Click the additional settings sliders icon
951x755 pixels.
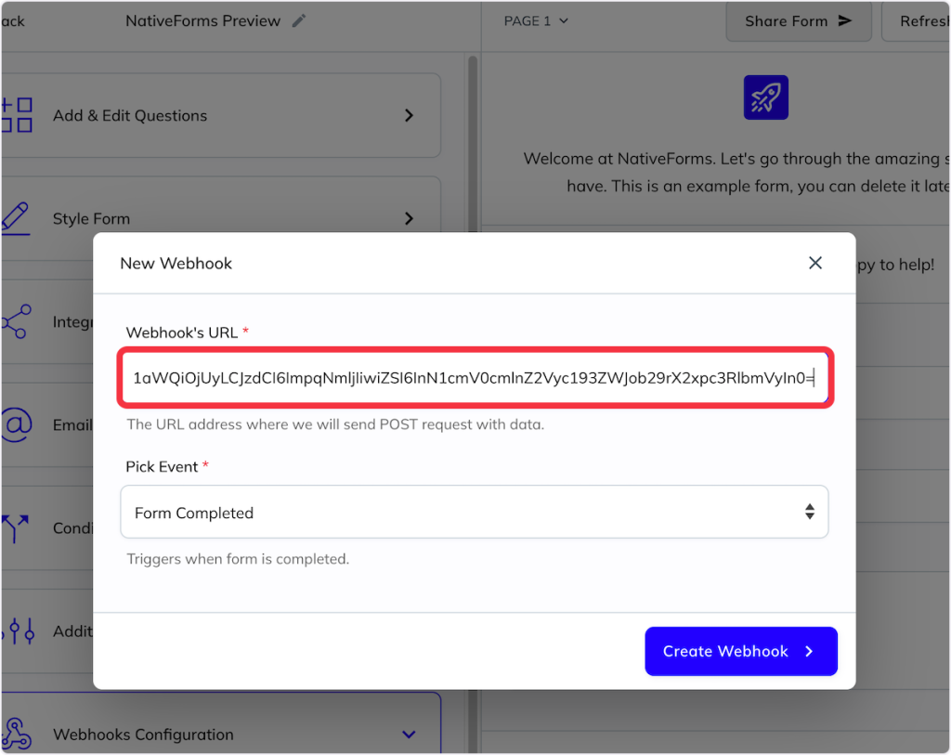point(16,631)
